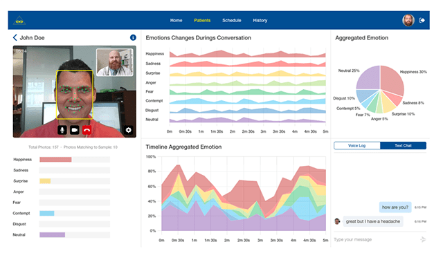The height and width of the screenshot is (260, 443).
Task: Hang up with the red phone button
Action: (x=87, y=130)
